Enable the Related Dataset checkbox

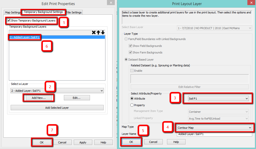pyautogui.click(x=132, y=71)
